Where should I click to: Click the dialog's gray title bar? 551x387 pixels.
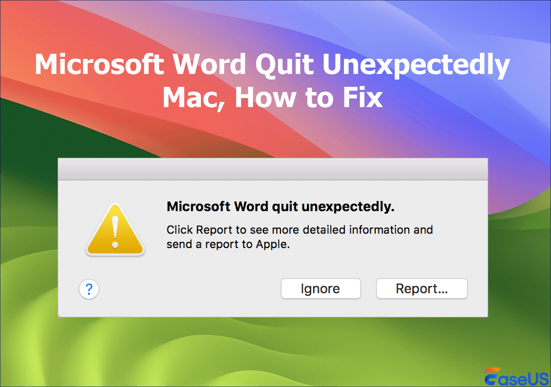point(272,169)
